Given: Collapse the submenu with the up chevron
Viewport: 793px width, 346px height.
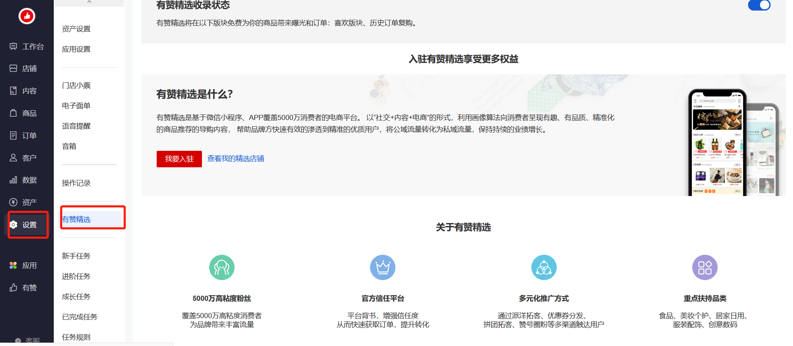Looking at the screenshot, I should coord(89,2).
